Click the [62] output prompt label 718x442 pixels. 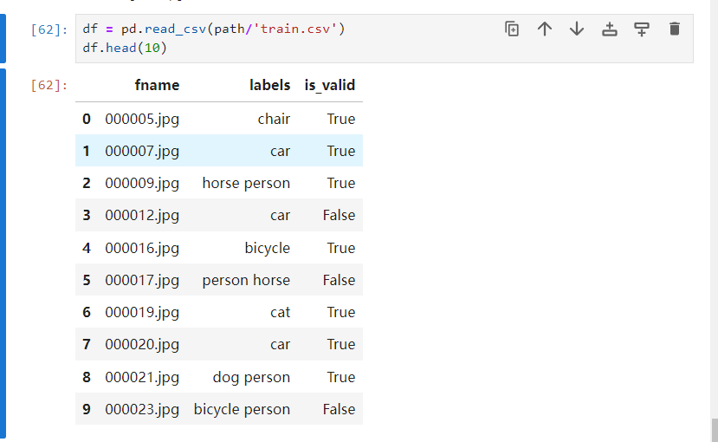tap(49, 85)
